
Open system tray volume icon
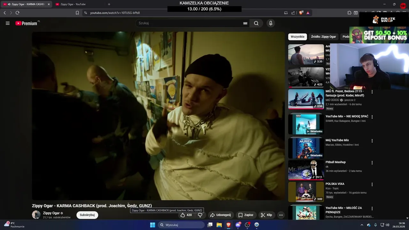pyautogui.click(x=387, y=225)
